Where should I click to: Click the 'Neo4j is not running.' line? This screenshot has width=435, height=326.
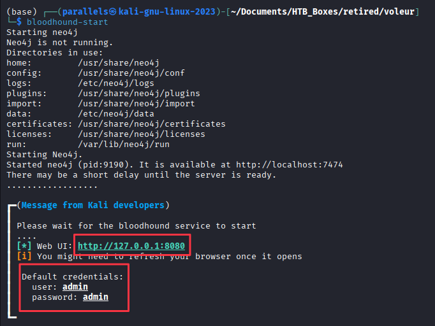(60, 43)
